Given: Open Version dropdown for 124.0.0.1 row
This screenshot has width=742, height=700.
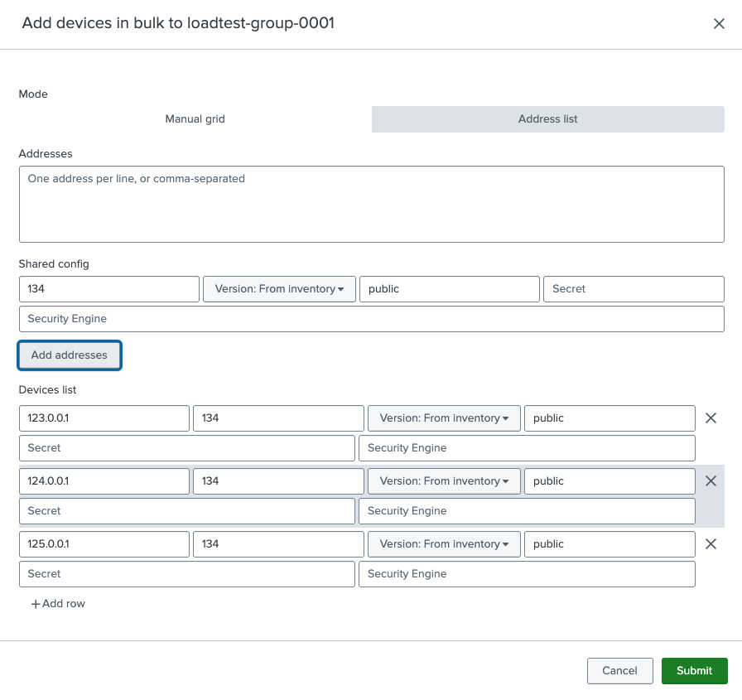Looking at the screenshot, I should tap(444, 480).
